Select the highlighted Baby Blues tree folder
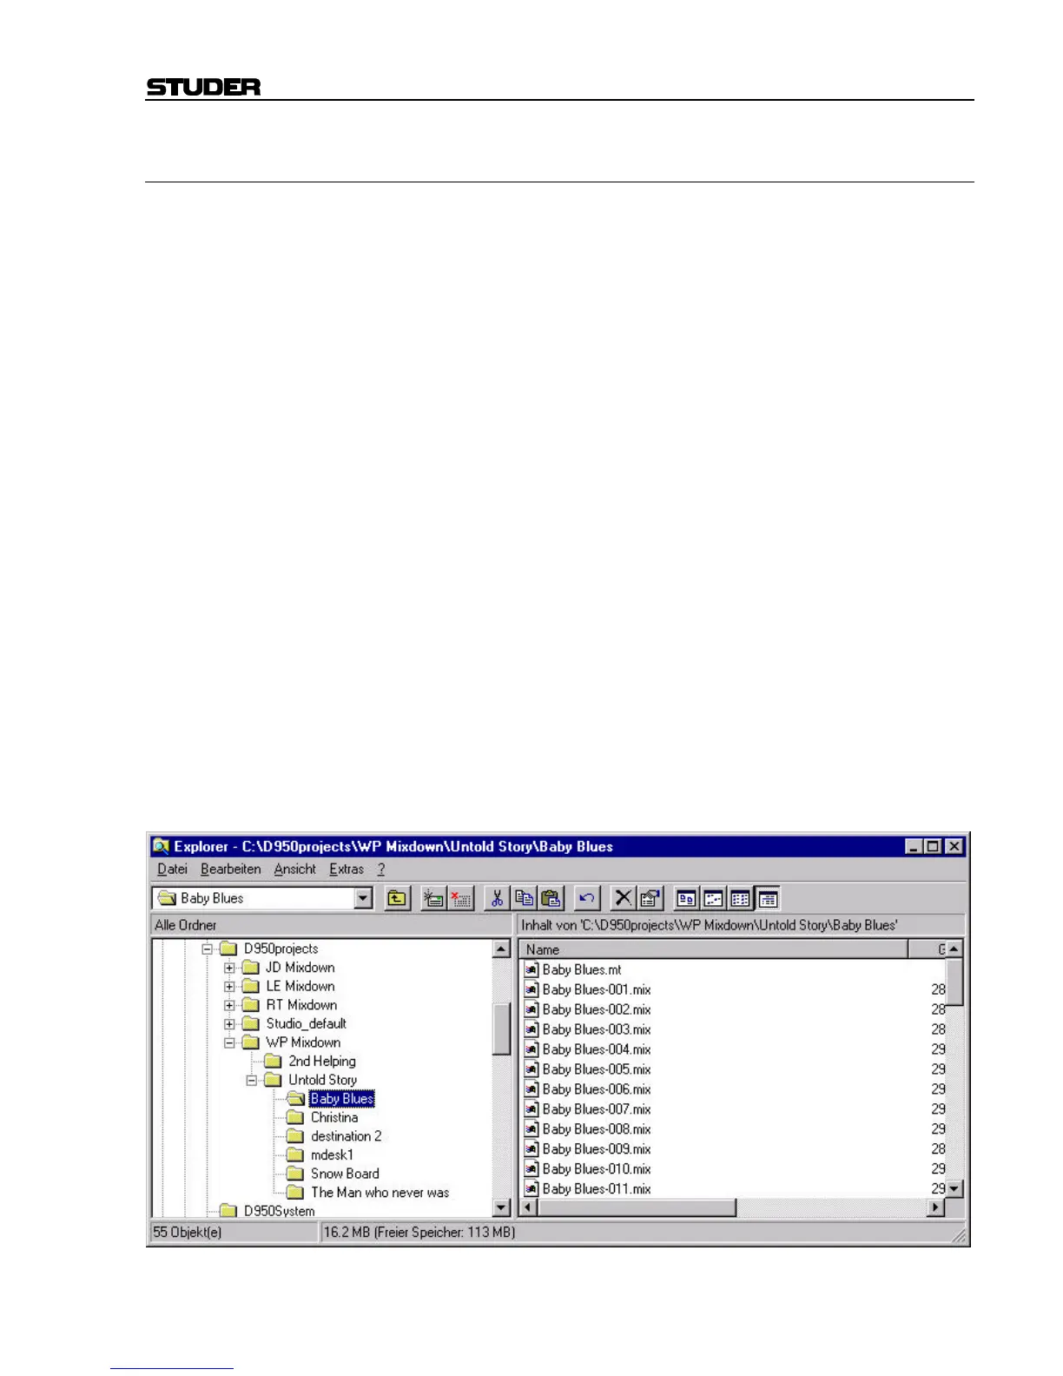 (x=342, y=1099)
